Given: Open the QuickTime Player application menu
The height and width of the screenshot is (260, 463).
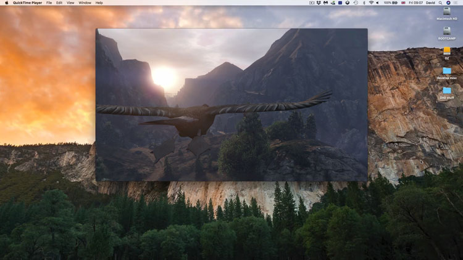Looking at the screenshot, I should [28, 2].
